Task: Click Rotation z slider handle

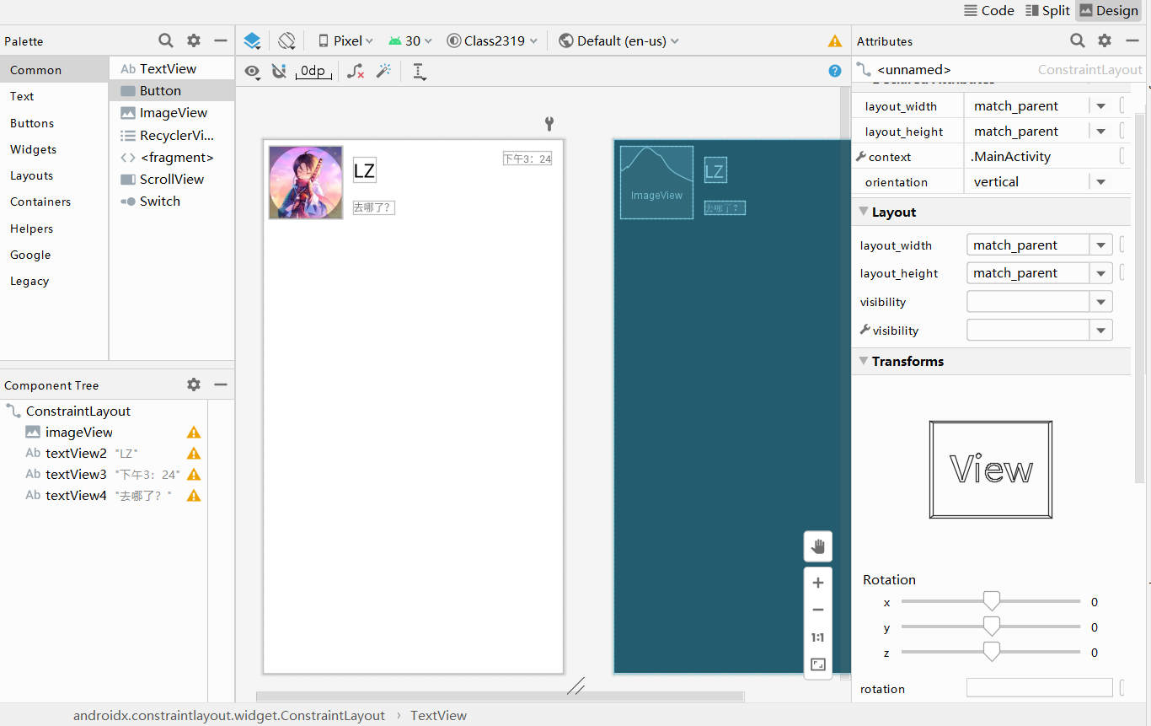Action: pos(992,652)
